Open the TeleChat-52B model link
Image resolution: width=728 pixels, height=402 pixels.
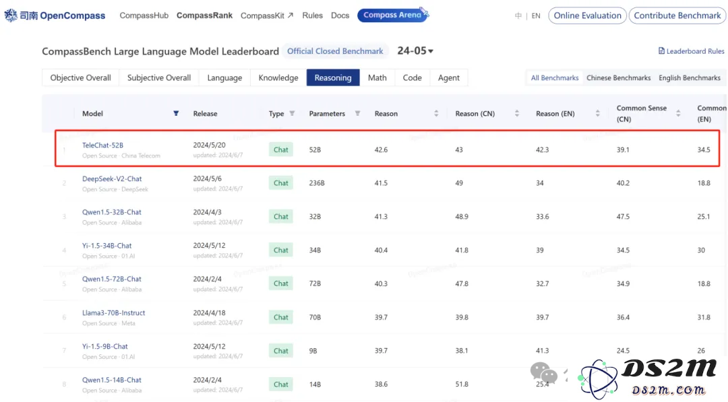[102, 145]
